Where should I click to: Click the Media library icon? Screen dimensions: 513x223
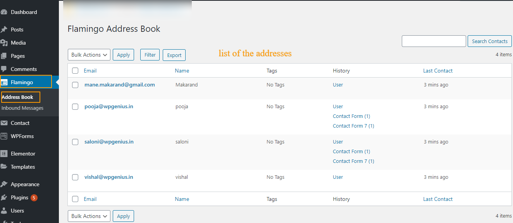point(4,43)
